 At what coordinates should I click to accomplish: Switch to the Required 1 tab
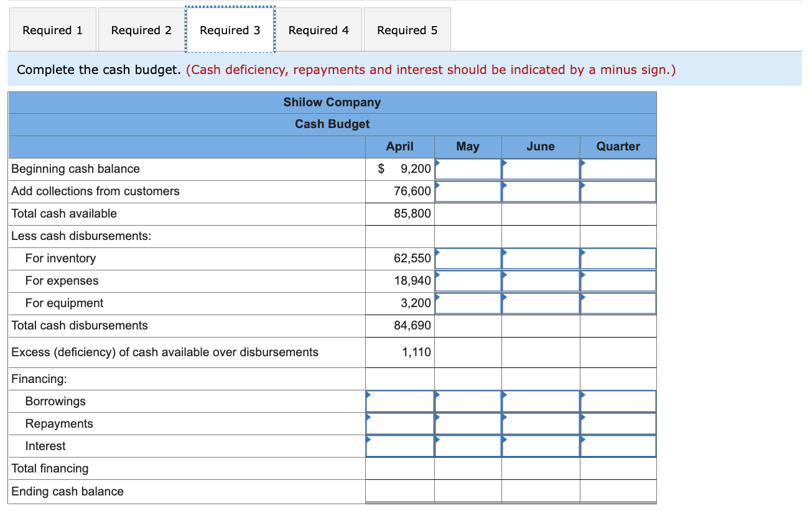pos(52,29)
